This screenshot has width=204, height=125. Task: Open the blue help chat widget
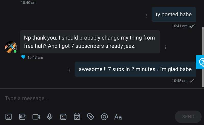pyautogui.click(x=200, y=62)
